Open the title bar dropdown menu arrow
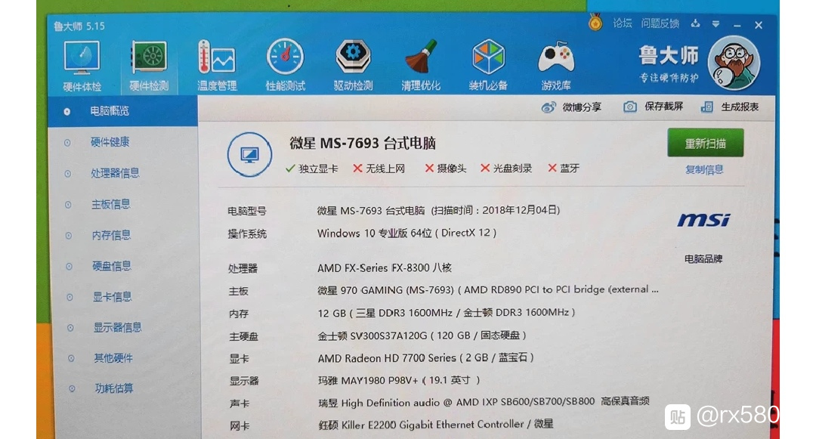The width and height of the screenshot is (816, 439). click(716, 24)
